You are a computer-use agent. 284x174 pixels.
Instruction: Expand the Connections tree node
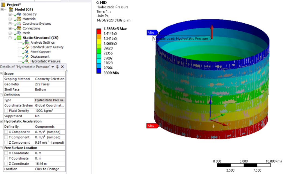(10, 28)
